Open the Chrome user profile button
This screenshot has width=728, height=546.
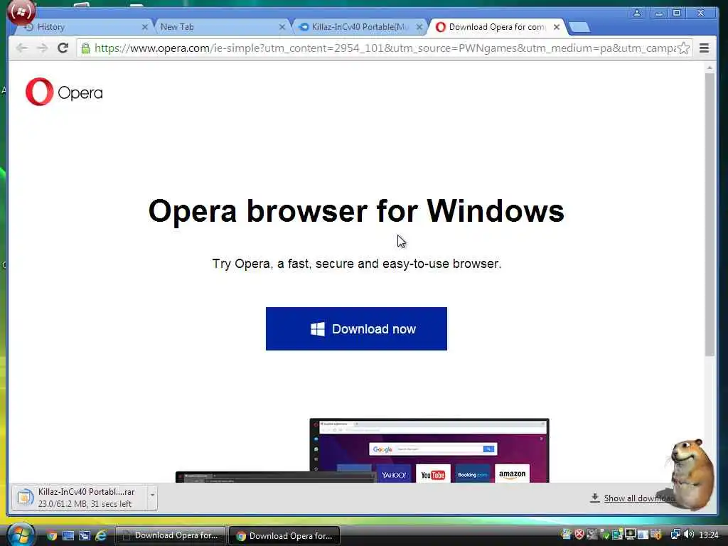(637, 13)
